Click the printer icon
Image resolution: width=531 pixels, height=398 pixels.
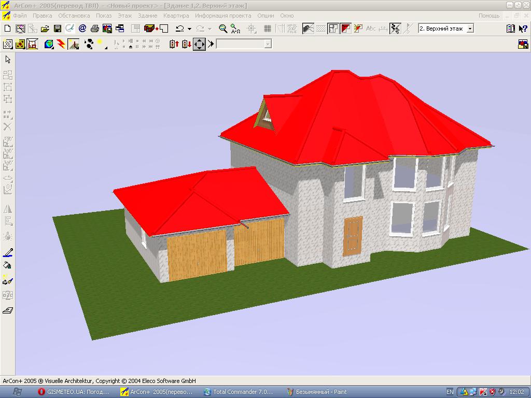coord(95,29)
